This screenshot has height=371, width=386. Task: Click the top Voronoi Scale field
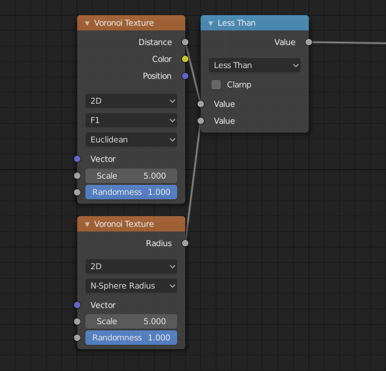[x=131, y=176]
